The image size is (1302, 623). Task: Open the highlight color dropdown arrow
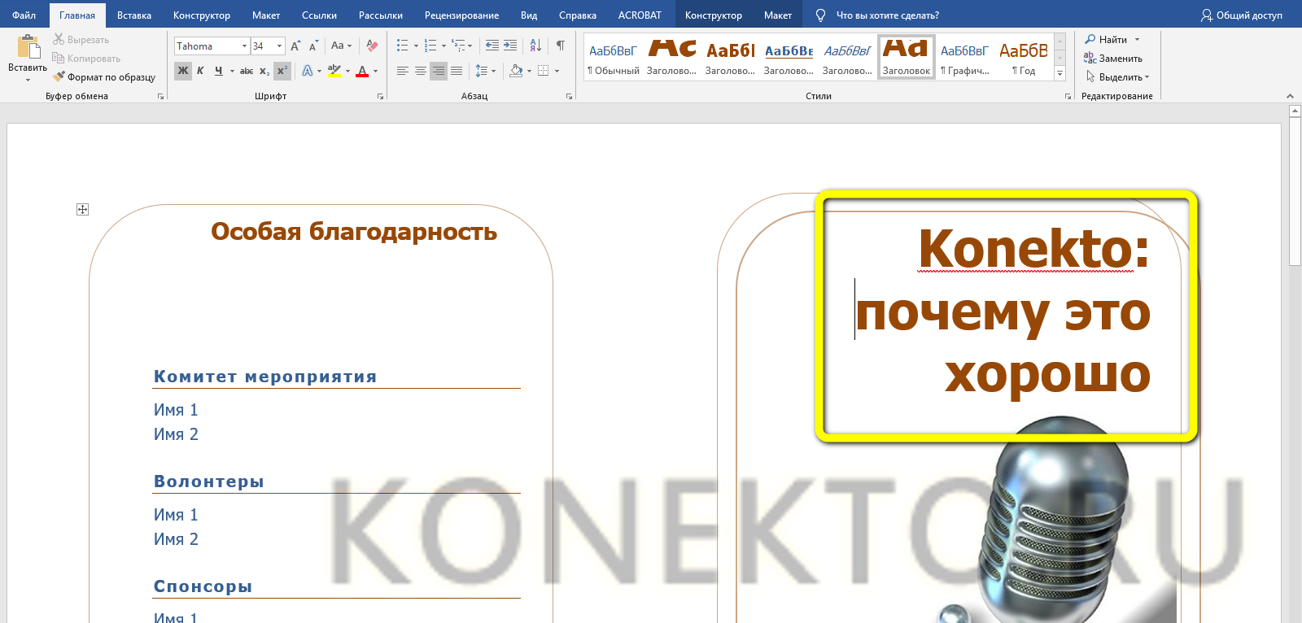tap(347, 71)
